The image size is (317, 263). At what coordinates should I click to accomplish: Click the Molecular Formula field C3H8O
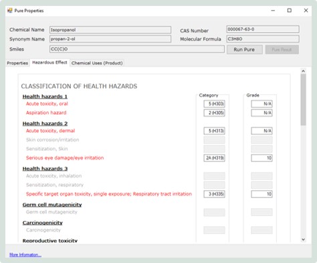coord(263,39)
